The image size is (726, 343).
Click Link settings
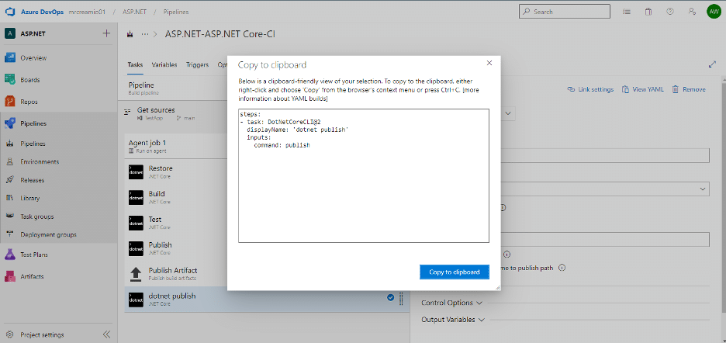(x=590, y=89)
